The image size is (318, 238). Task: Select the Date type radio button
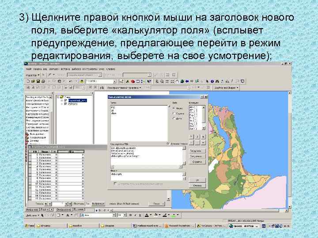[174, 119]
